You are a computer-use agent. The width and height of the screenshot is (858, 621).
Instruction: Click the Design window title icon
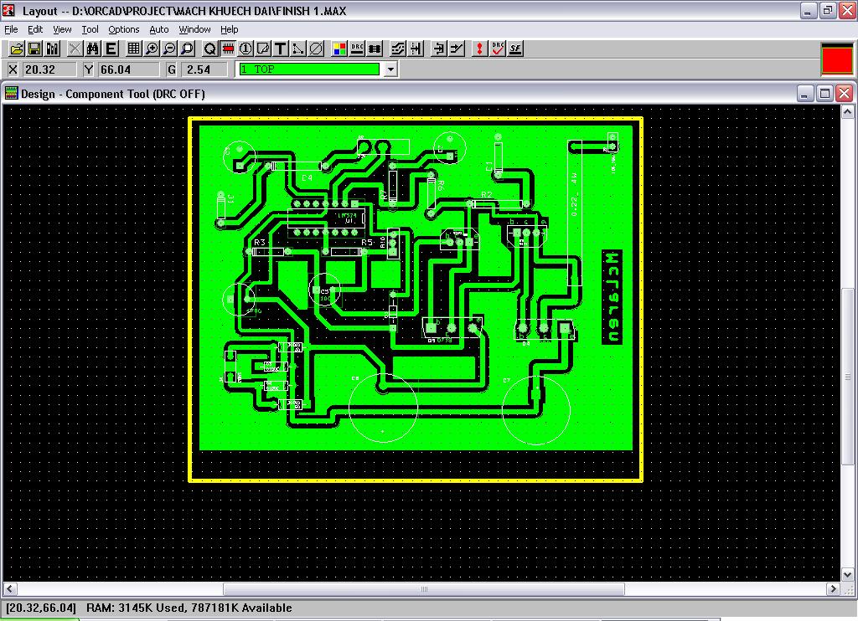coord(11,94)
